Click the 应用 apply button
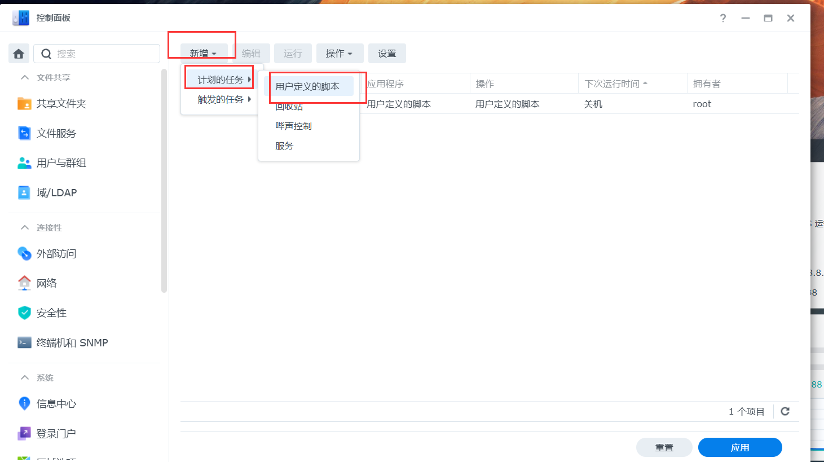This screenshot has width=824, height=462. (739, 447)
